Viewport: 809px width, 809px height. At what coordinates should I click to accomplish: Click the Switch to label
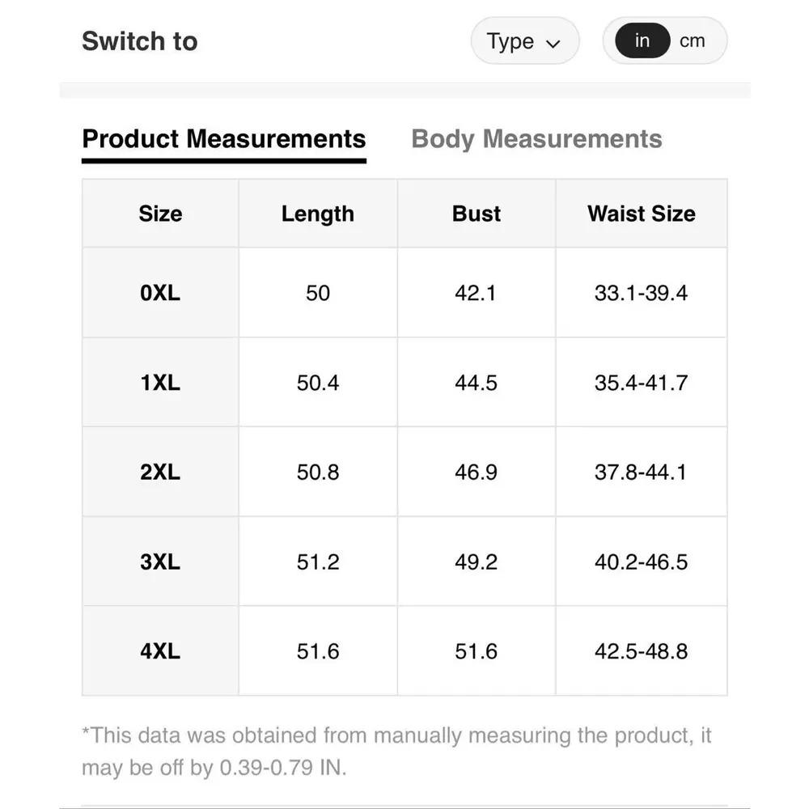click(x=140, y=41)
